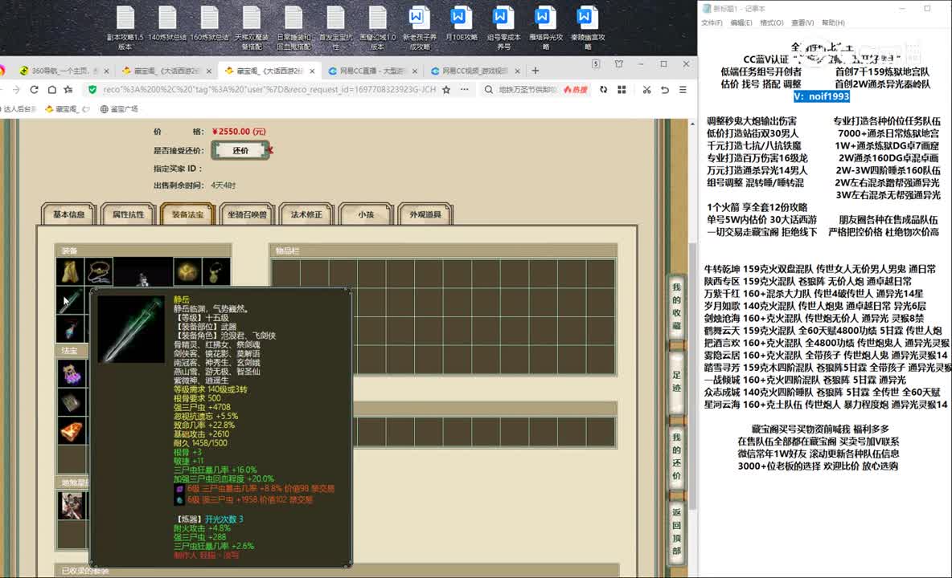
Task: Open 我的收藏 in the side panel
Action: click(676, 306)
